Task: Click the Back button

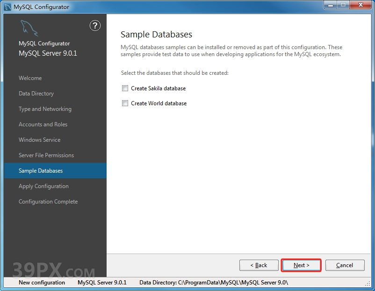Action: pos(259,265)
